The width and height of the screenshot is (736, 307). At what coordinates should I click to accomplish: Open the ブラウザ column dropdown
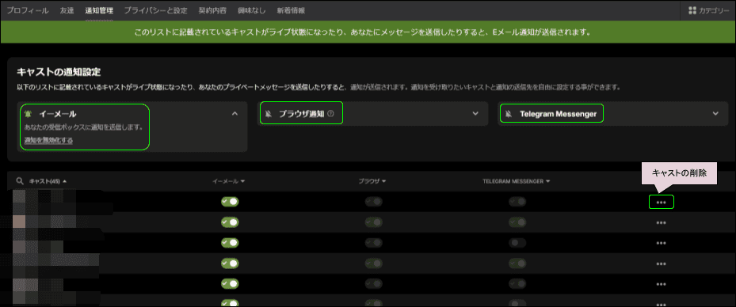(x=372, y=181)
